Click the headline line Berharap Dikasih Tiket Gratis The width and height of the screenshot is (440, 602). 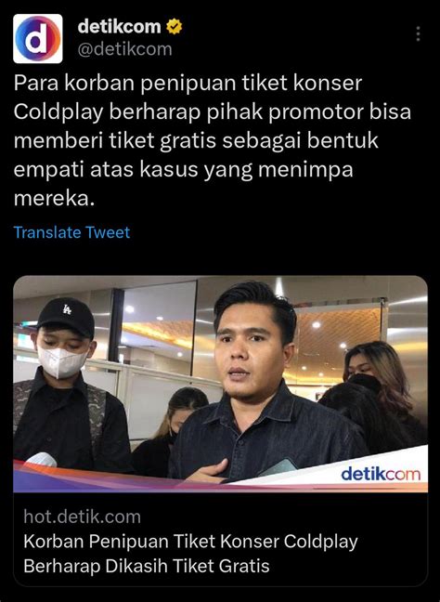(x=147, y=566)
